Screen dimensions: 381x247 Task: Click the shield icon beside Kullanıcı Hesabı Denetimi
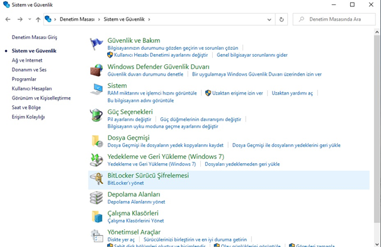(110, 55)
